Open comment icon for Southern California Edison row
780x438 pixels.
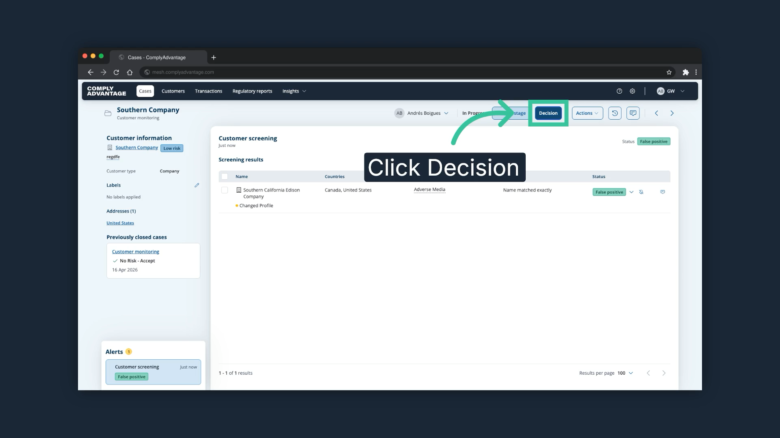coord(663,192)
